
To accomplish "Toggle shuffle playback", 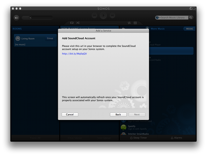I will [x=78, y=23].
